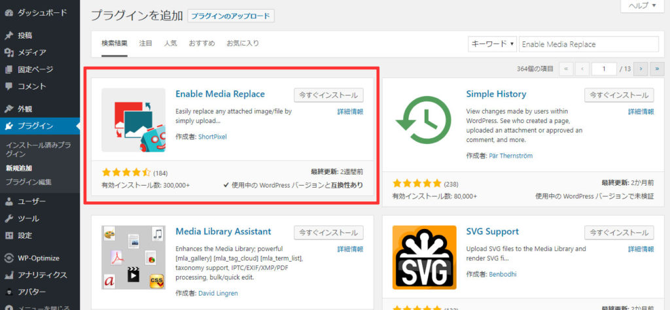
Task: Open author link ShortPixel
Action: tap(213, 137)
